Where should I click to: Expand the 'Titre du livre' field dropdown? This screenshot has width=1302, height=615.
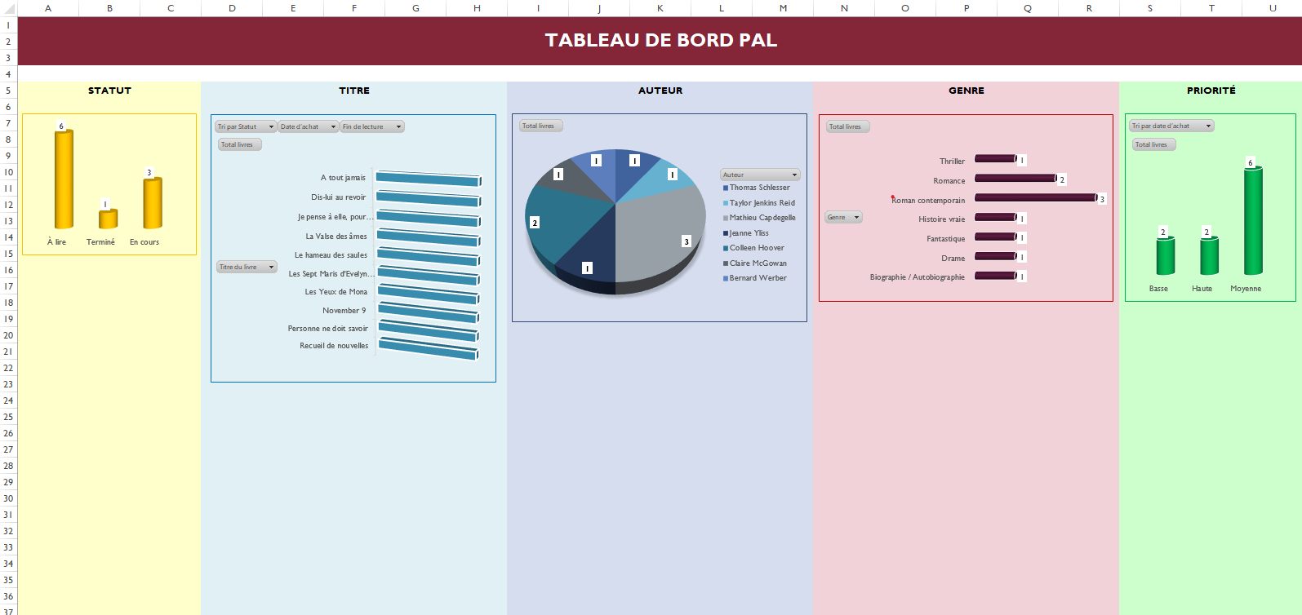(271, 268)
